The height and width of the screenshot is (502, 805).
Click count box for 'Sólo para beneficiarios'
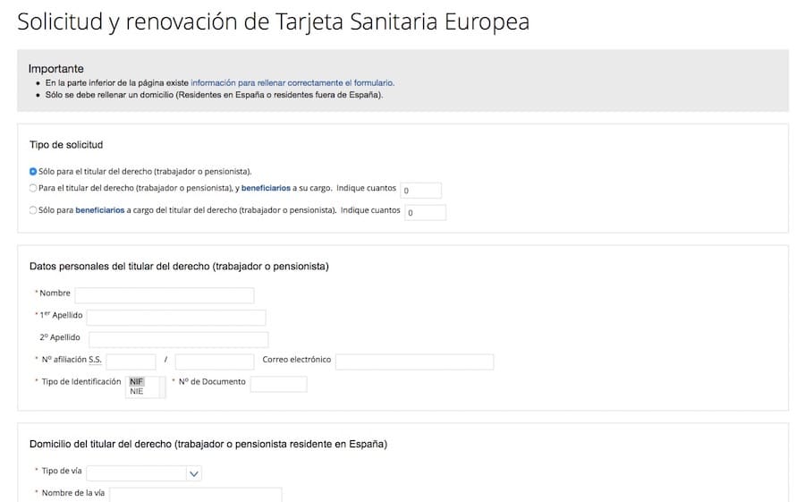[425, 212]
